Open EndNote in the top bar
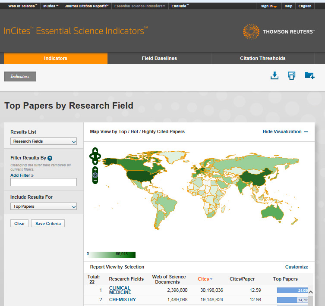325x306 pixels. point(180,6)
